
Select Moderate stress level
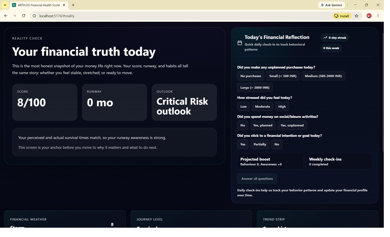pos(263,107)
